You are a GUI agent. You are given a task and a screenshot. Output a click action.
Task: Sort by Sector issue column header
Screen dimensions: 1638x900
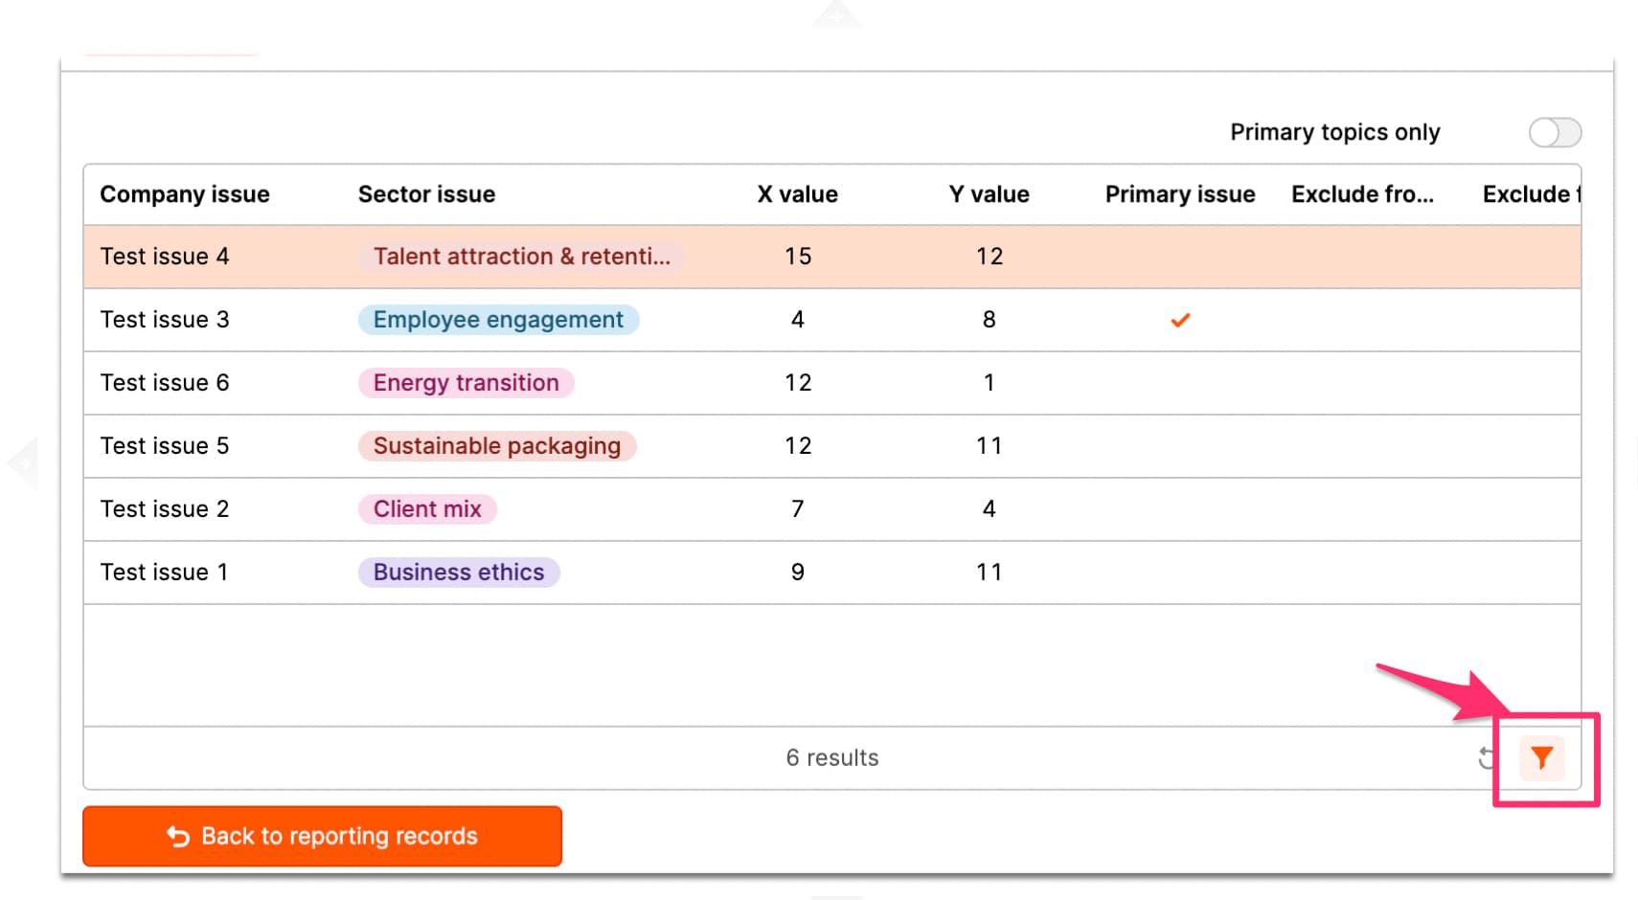426,194
